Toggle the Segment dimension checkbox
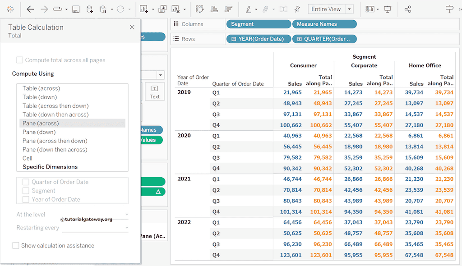Image resolution: width=462 pixels, height=266 pixels. point(26,191)
